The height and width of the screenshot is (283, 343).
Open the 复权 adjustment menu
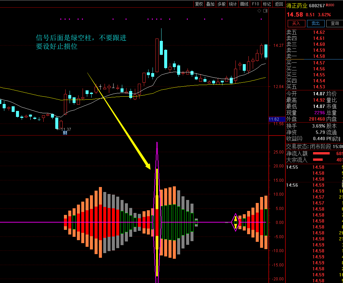[x=199, y=4]
